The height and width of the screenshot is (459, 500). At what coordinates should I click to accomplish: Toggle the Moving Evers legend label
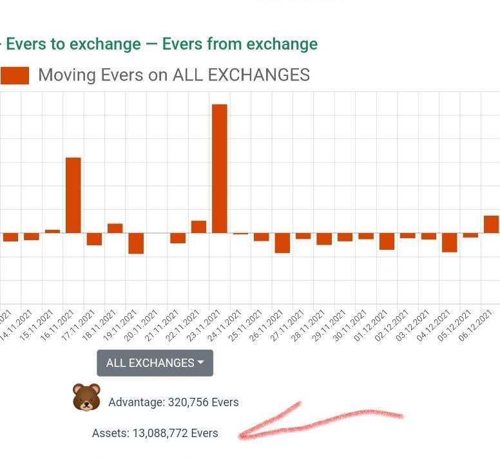[174, 75]
